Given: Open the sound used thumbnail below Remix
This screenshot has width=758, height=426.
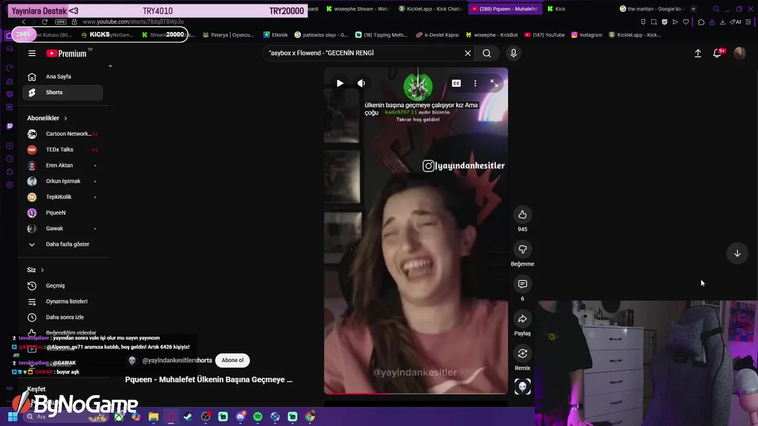Looking at the screenshot, I should (x=522, y=387).
